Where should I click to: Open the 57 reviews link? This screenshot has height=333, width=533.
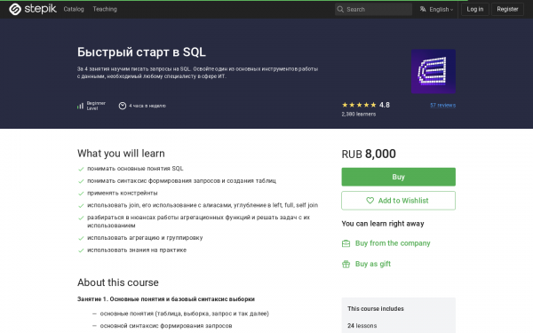(x=442, y=105)
